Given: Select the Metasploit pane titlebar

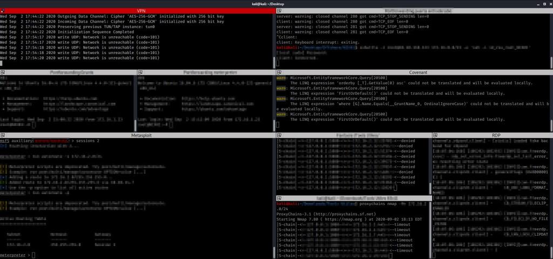Looking at the screenshot, I should coord(138,135).
